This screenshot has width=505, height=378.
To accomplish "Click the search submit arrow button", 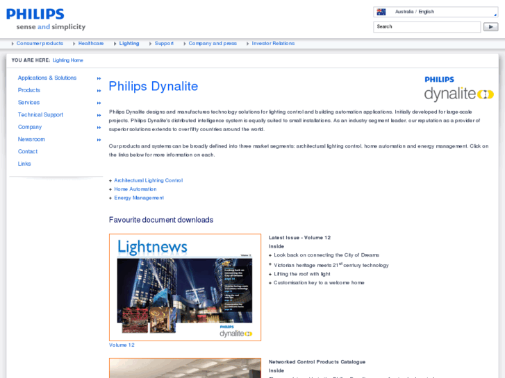I will coord(490,26).
